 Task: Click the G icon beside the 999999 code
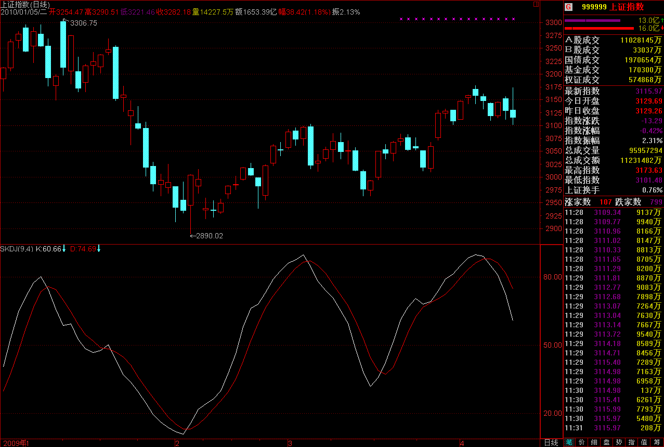click(568, 7)
